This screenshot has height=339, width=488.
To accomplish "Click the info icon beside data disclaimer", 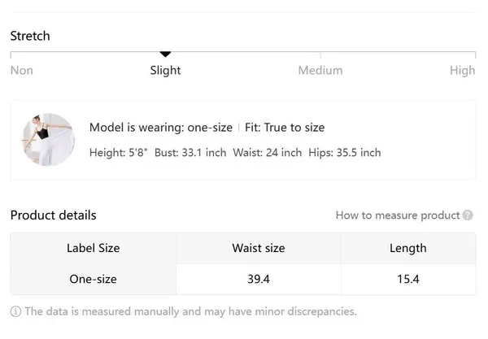I will tap(15, 311).
